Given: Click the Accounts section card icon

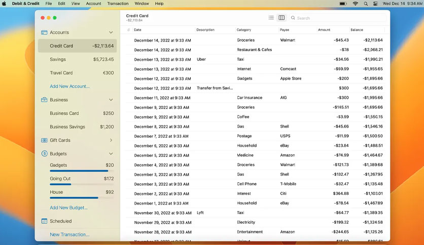Looking at the screenshot, I should [44, 32].
